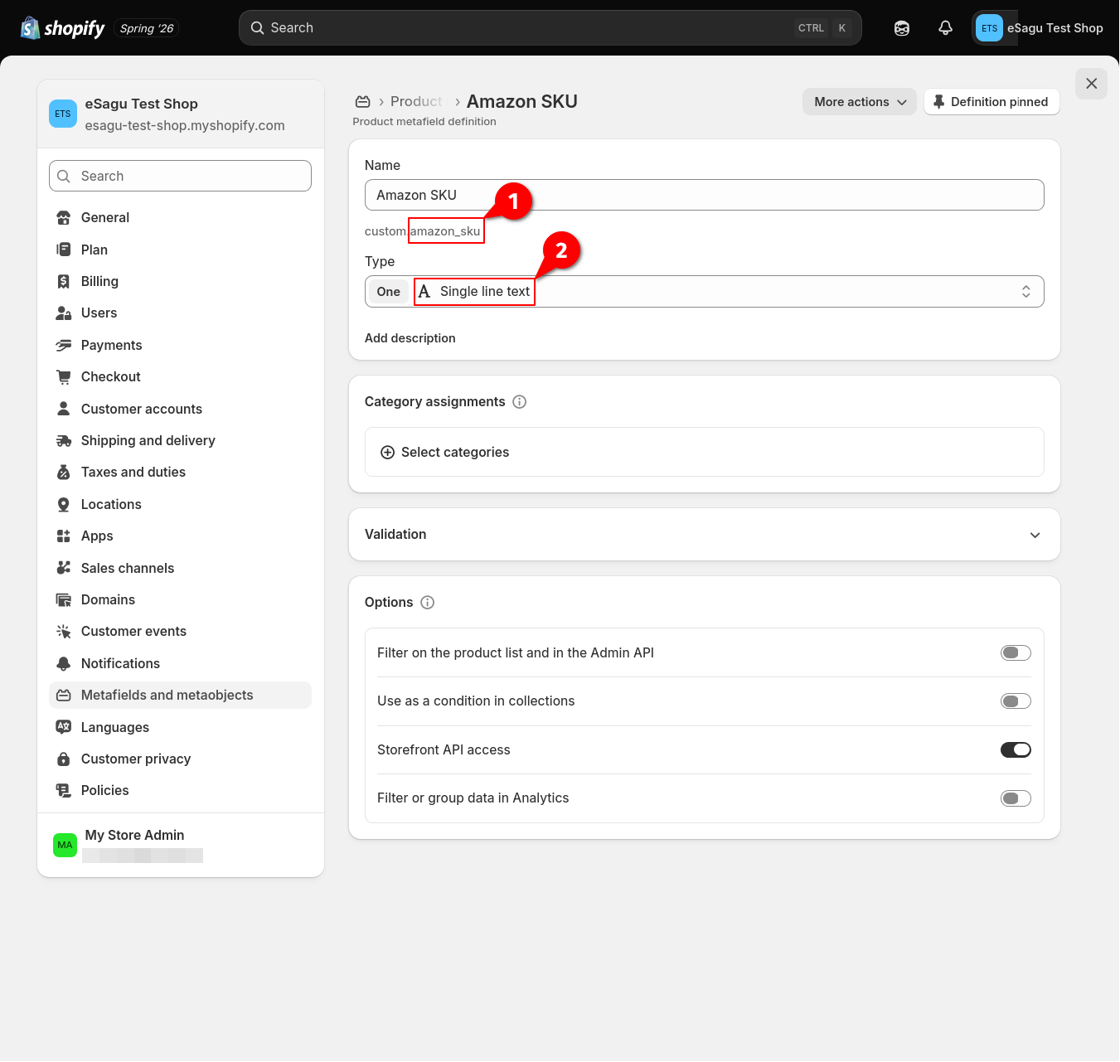Open the More actions dropdown

click(x=860, y=102)
